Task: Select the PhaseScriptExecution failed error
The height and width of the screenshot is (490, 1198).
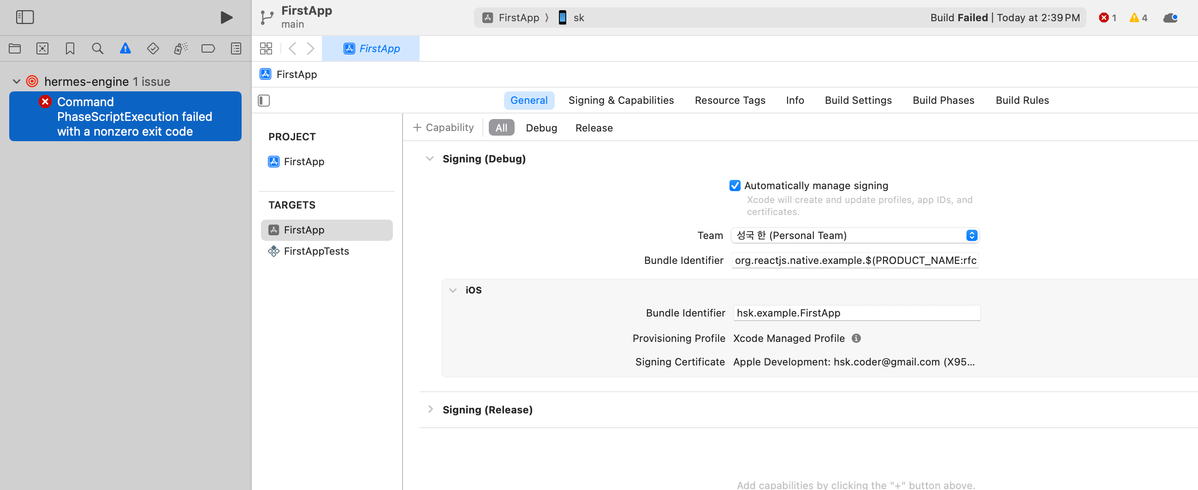Action: click(125, 116)
